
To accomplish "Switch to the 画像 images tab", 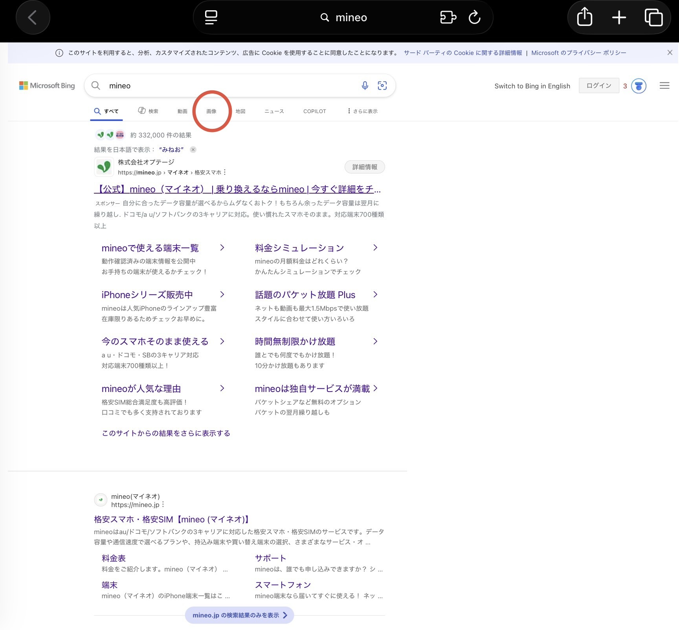I will pos(211,111).
